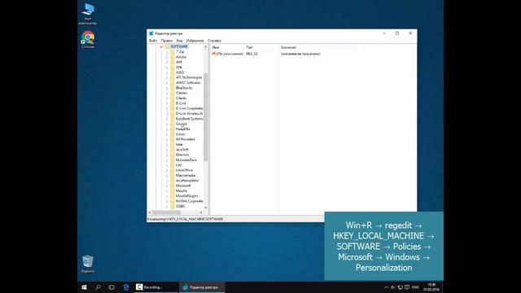The width and height of the screenshot is (521, 293).
Task: Select the EasyBoot Systems key label
Action: tap(189, 119)
